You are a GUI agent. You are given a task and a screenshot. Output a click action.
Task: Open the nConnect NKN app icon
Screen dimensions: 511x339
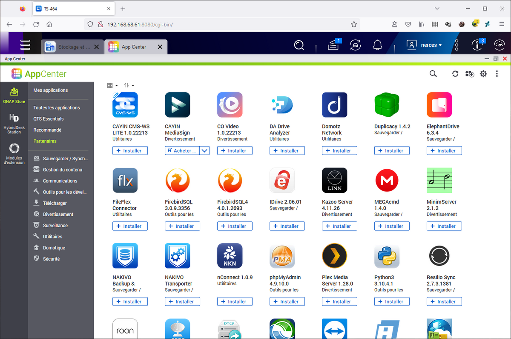(230, 256)
